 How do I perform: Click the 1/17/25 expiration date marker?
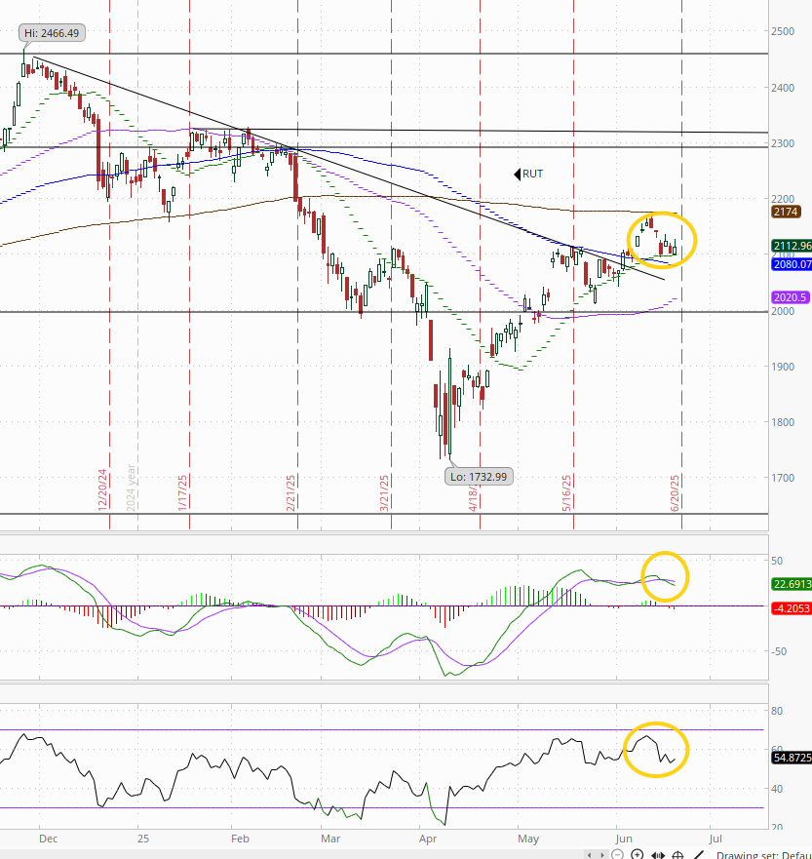182,493
